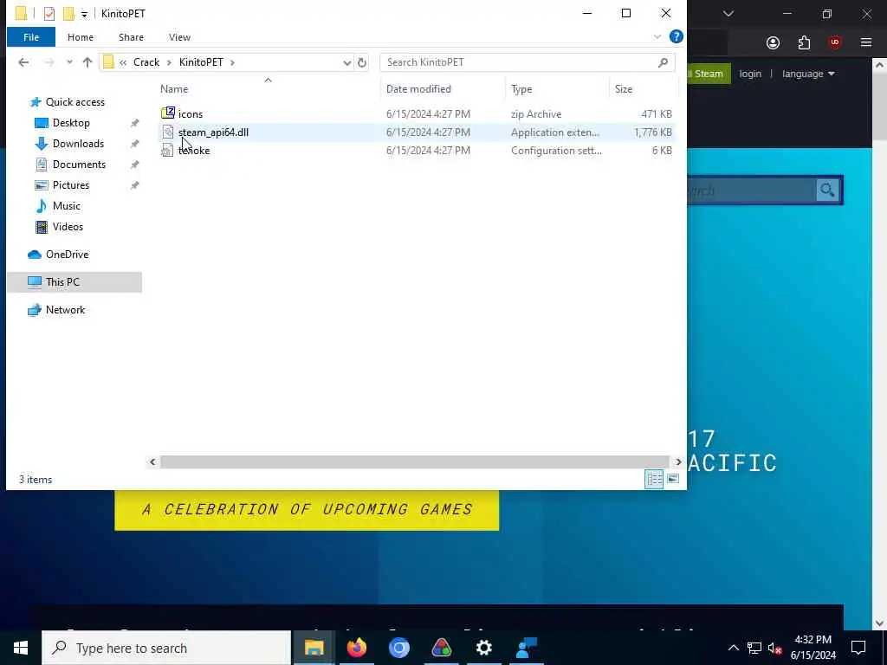
Task: Open Videos in navigation pane
Action: pos(68,227)
